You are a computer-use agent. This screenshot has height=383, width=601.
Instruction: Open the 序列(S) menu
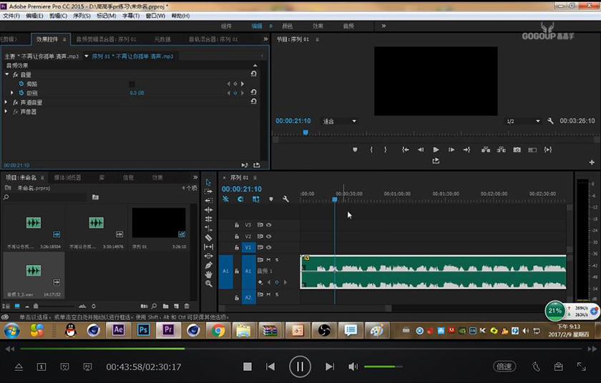pos(82,16)
